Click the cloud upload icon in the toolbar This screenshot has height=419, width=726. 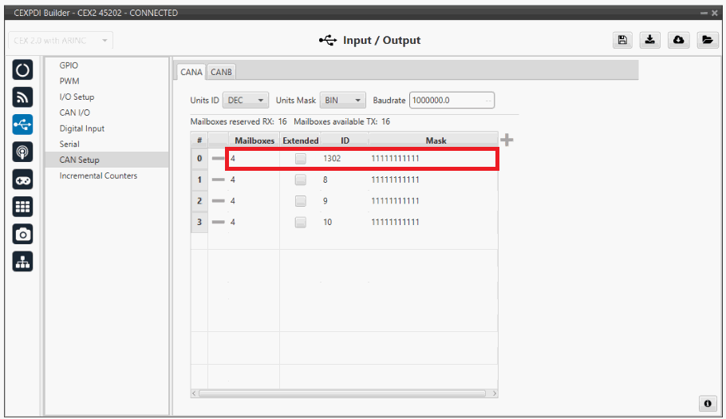click(x=678, y=41)
